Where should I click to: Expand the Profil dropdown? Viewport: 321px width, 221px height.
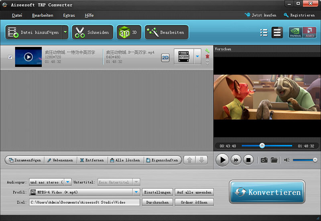tap(136, 192)
